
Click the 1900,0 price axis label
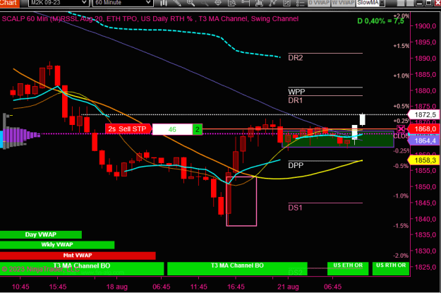(425, 26)
